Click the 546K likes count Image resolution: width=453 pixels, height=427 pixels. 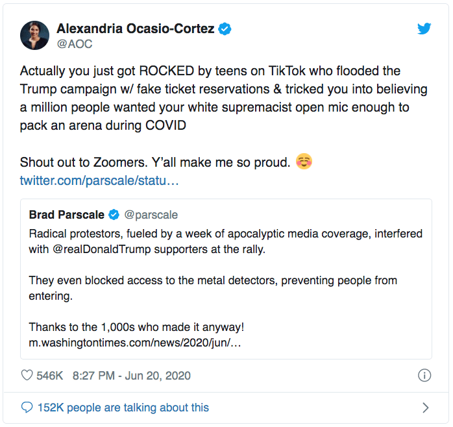click(x=50, y=376)
